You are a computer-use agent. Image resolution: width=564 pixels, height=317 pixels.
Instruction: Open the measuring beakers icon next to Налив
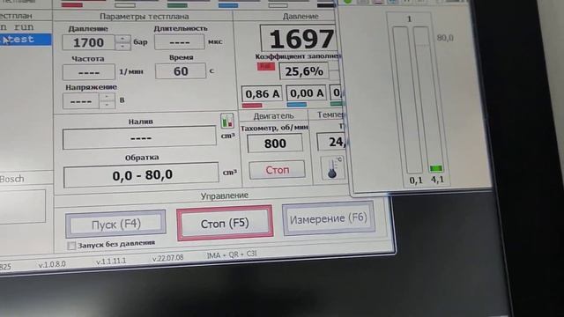click(227, 122)
